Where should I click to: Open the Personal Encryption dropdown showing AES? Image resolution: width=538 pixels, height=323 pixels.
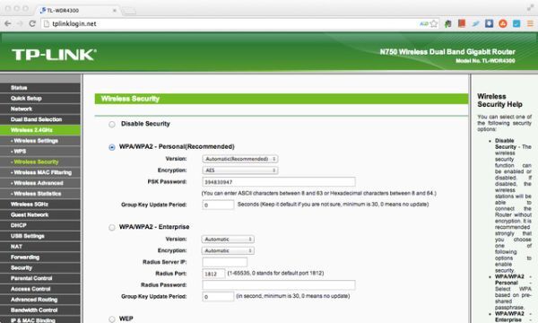(x=240, y=170)
